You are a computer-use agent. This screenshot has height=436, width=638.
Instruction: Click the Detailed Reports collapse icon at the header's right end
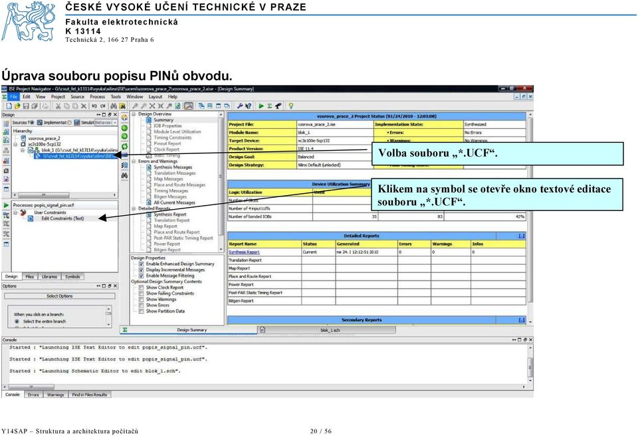pyautogui.click(x=522, y=236)
